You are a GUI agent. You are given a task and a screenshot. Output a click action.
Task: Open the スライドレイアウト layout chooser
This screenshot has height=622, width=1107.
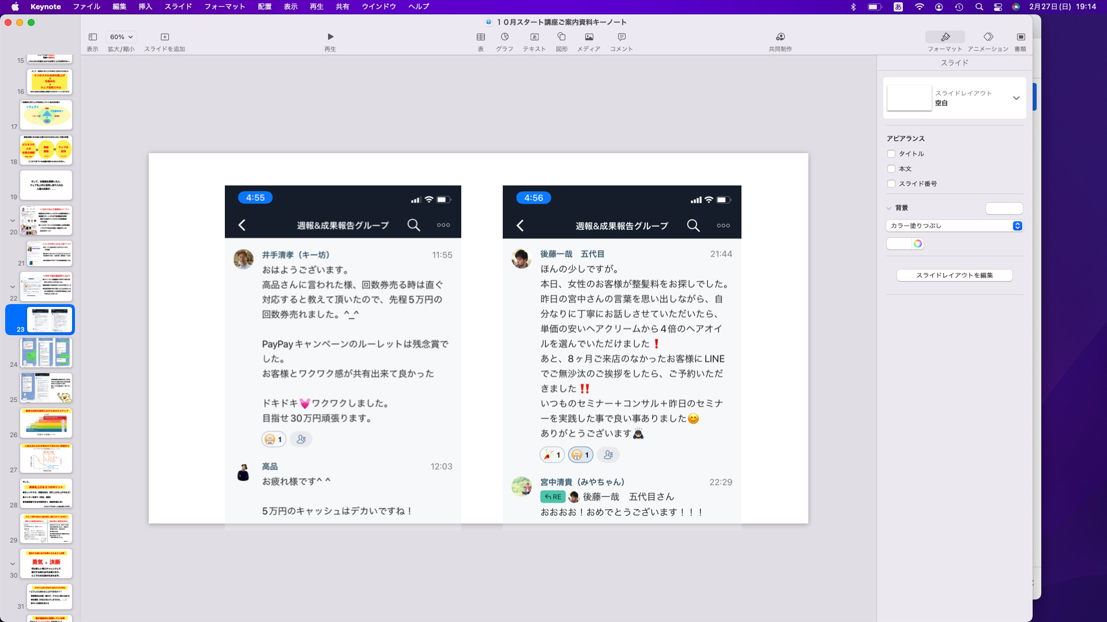point(954,98)
